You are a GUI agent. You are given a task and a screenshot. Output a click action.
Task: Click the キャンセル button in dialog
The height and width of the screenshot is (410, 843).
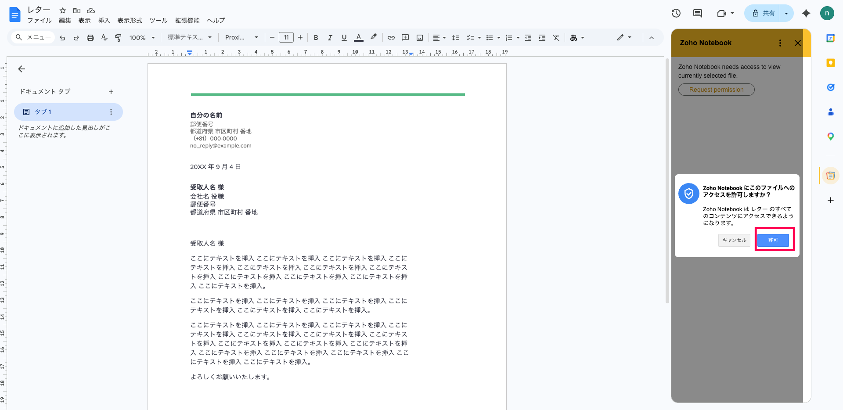tap(734, 240)
